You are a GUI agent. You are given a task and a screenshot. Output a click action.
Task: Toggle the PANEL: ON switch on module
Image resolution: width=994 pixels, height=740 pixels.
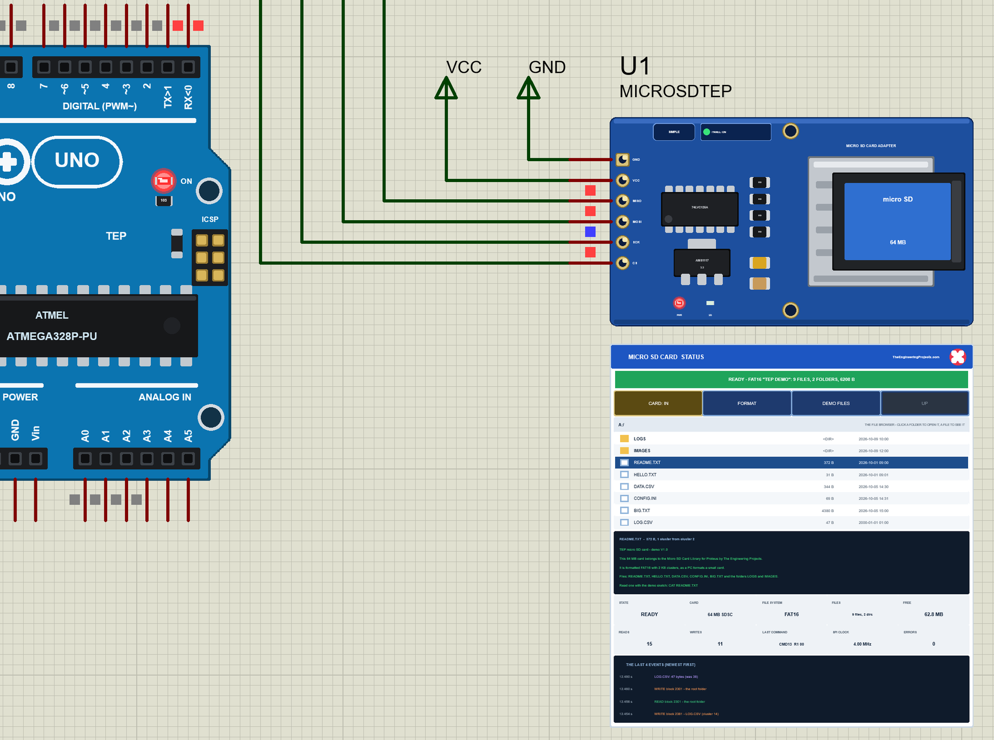[736, 132]
